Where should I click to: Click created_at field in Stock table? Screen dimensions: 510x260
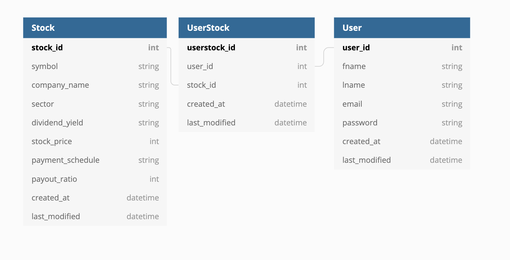[51, 198]
